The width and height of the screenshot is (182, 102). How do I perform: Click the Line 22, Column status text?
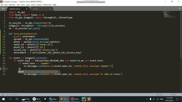[12, 95]
